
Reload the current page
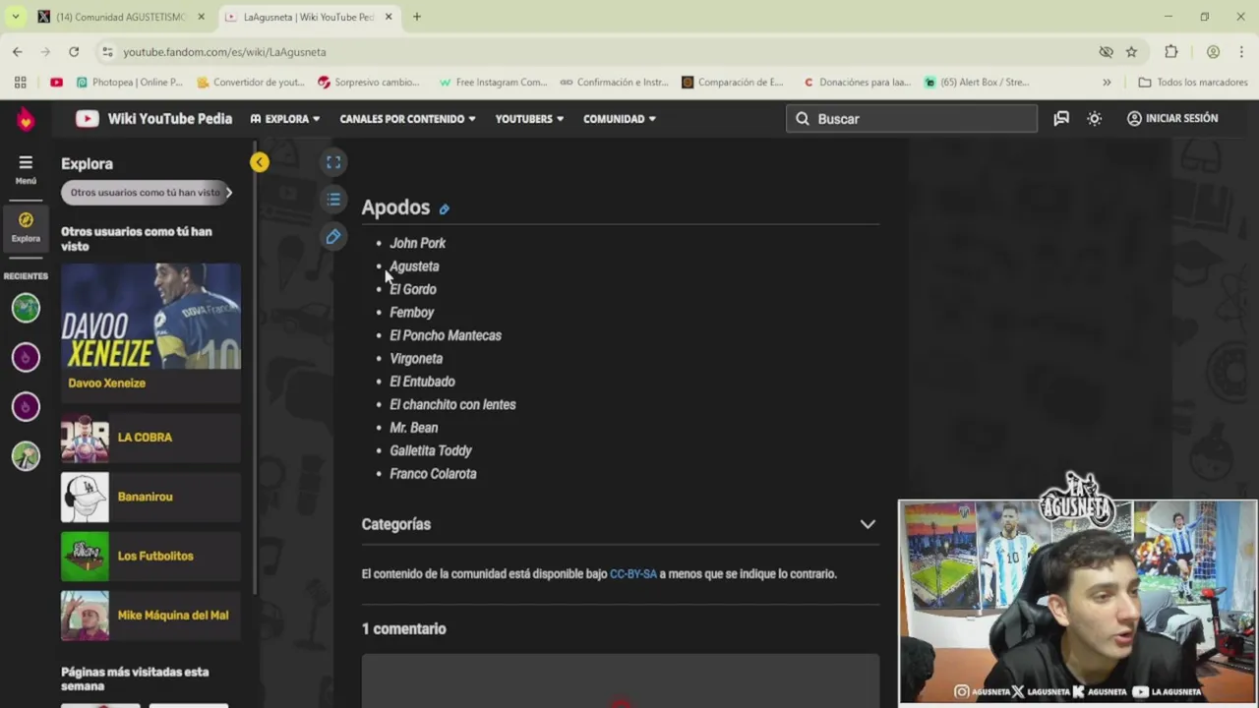(74, 52)
